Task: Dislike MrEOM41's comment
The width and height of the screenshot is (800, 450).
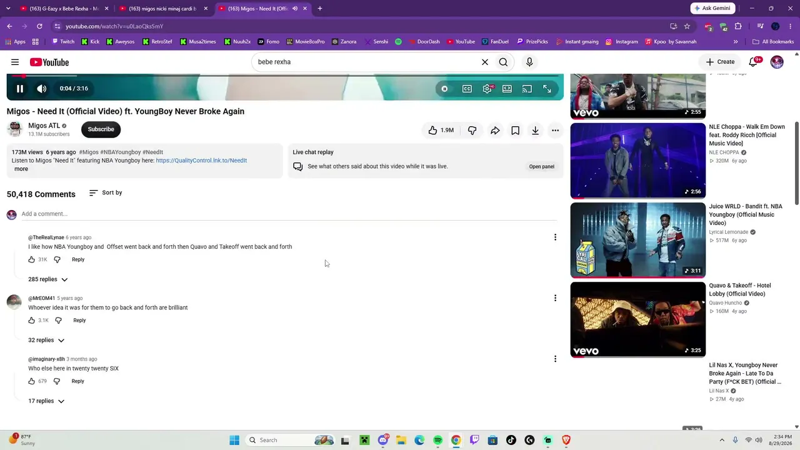Action: (x=58, y=320)
